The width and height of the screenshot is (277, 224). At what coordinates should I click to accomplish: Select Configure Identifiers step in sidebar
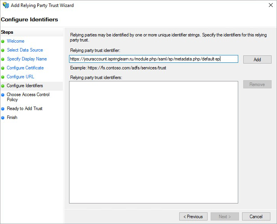click(x=25, y=86)
